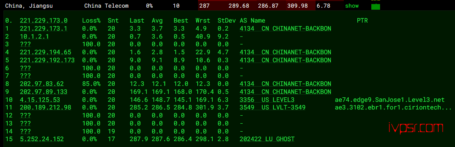
Task: Click the 'Snt' column header
Action: pyautogui.click(x=113, y=21)
